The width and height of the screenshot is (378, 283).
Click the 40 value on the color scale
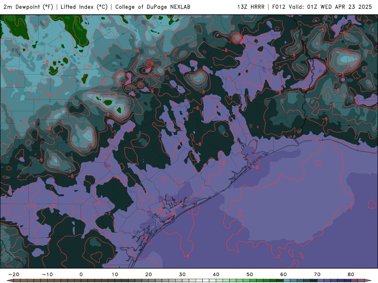pos(216,275)
